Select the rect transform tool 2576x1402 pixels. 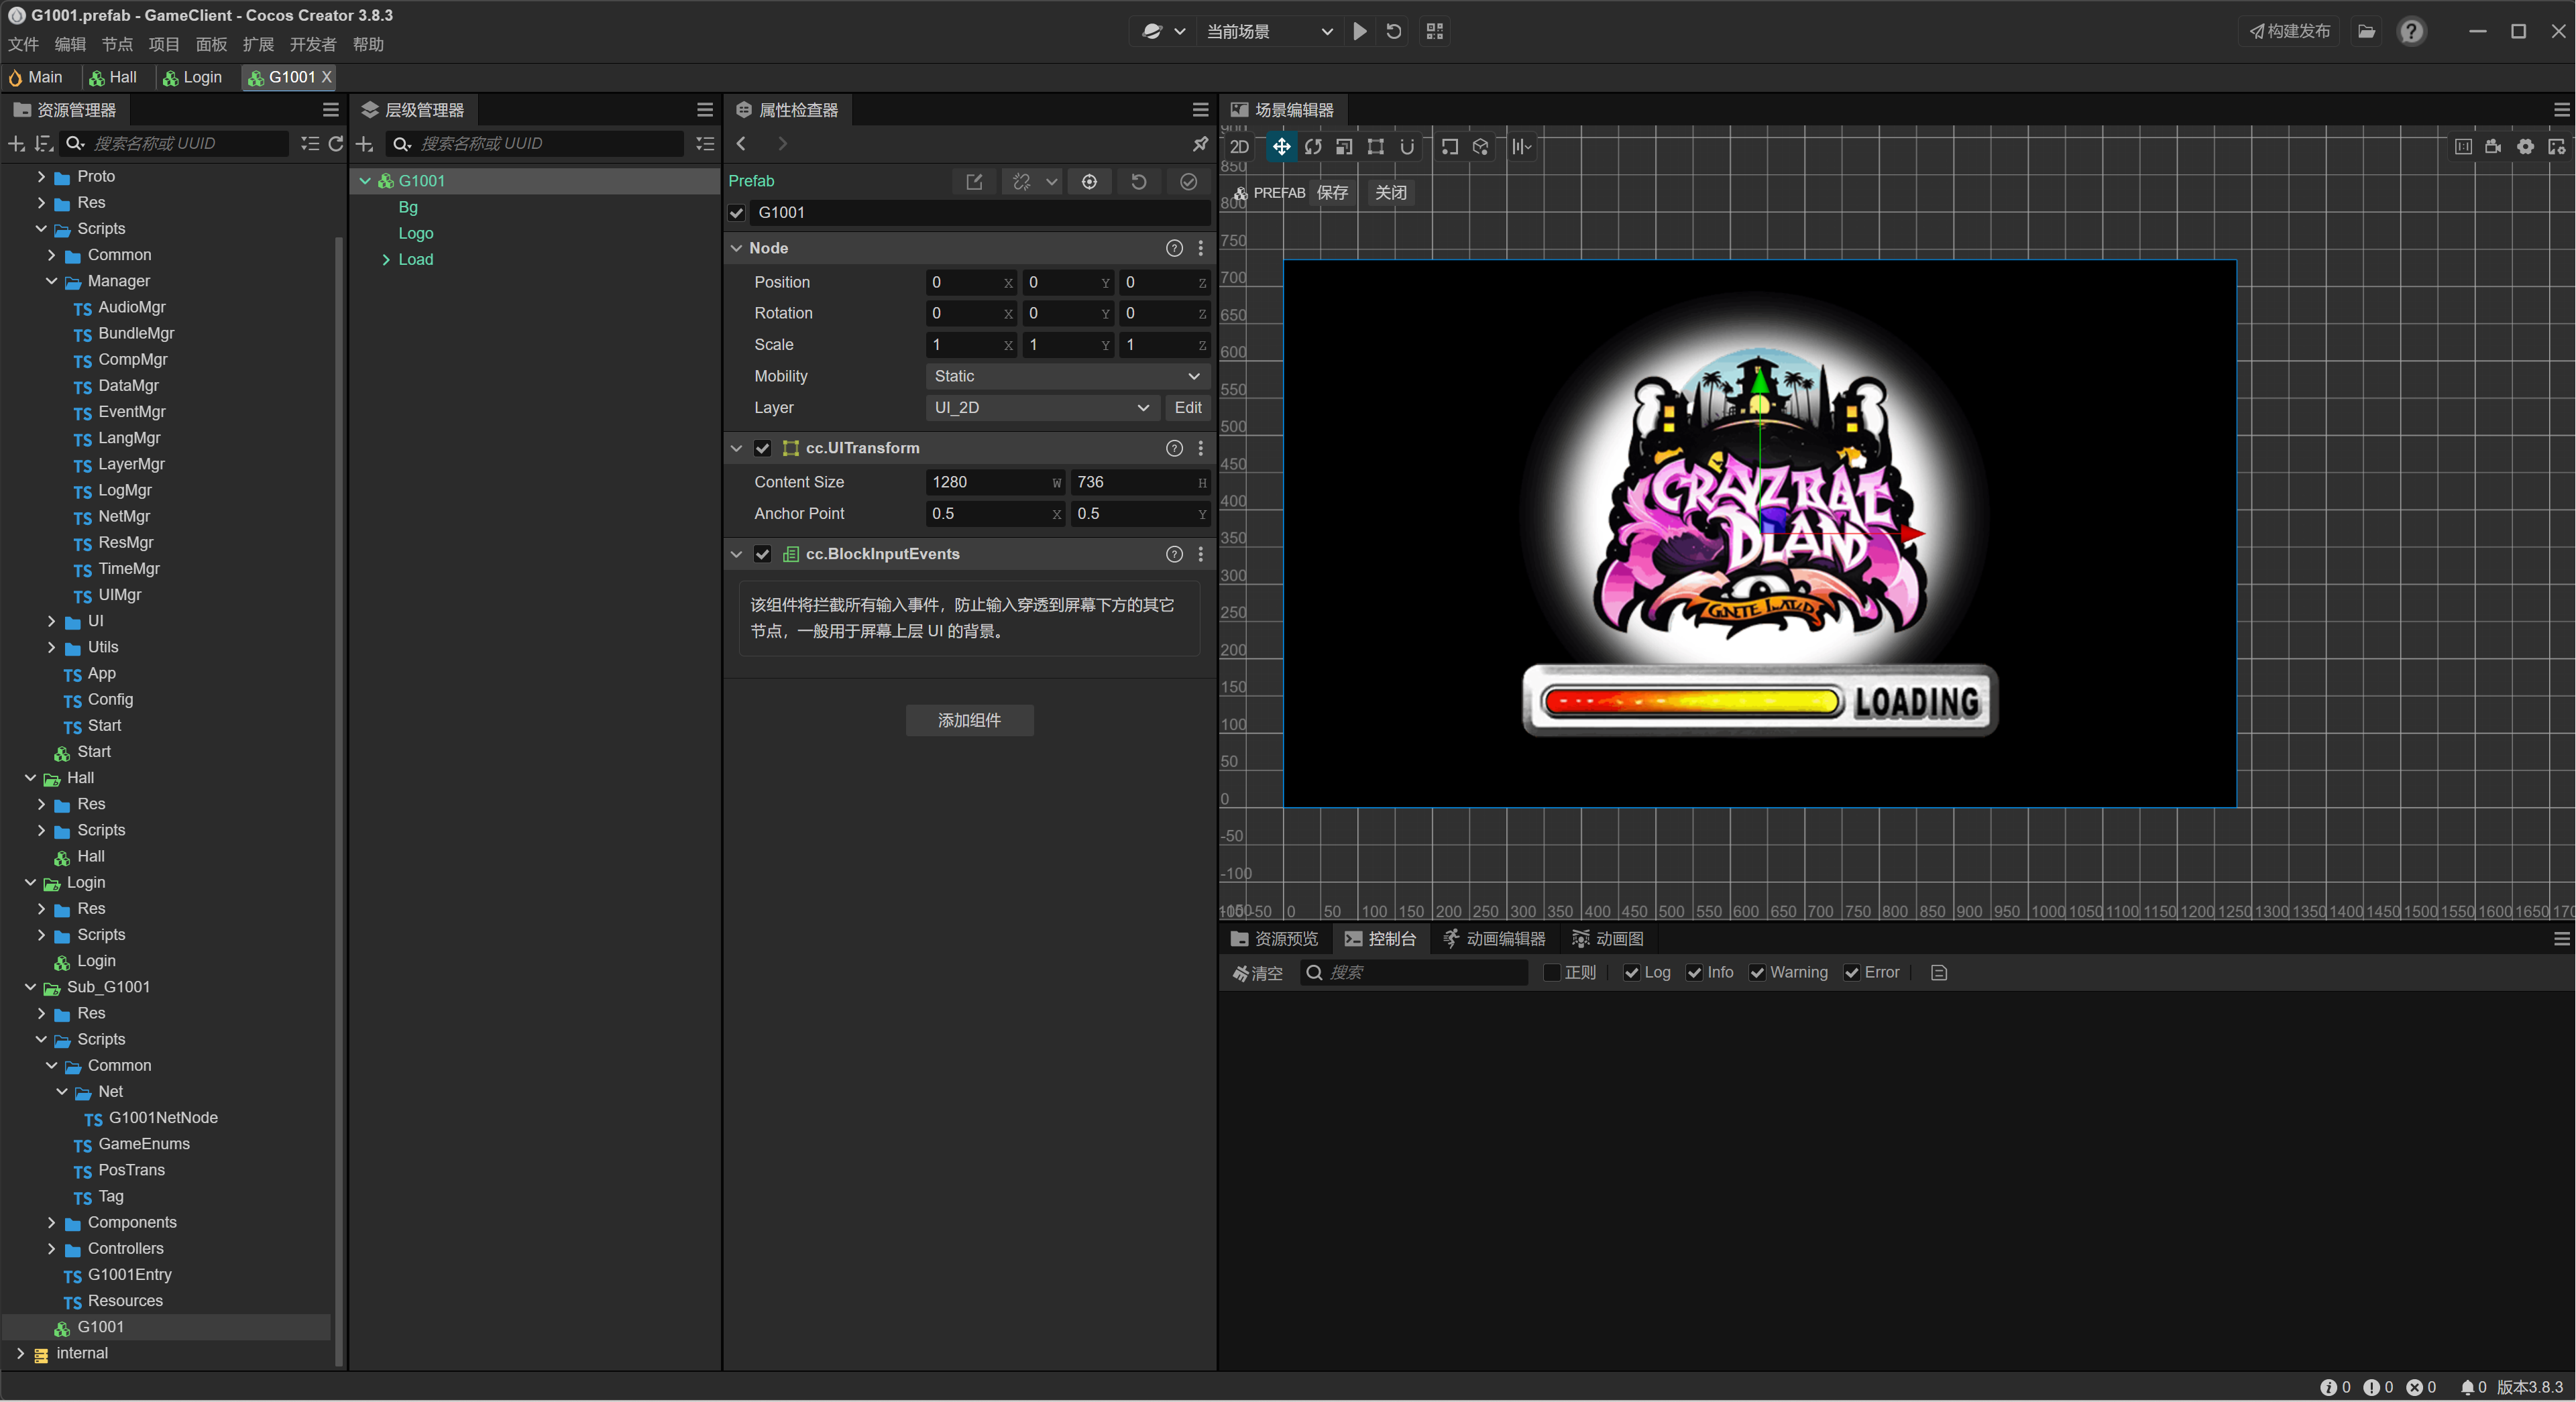pos(1376,147)
